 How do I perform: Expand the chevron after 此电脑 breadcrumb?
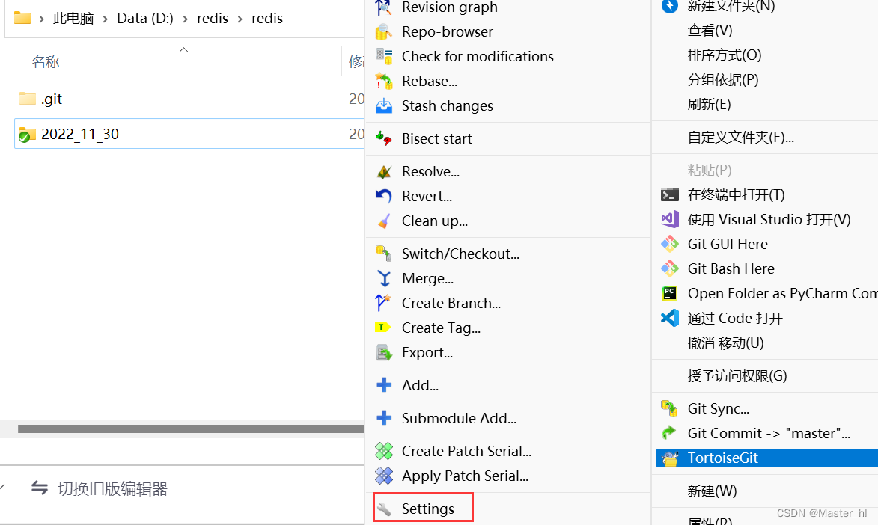click(106, 19)
